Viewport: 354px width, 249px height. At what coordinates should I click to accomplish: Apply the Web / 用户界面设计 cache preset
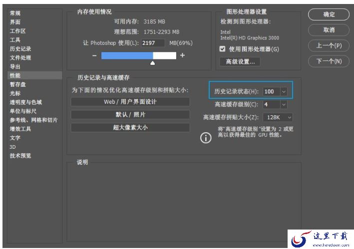130,102
